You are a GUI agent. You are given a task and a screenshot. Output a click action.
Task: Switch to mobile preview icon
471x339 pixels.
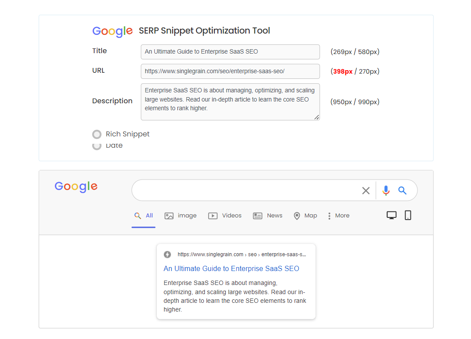click(408, 215)
